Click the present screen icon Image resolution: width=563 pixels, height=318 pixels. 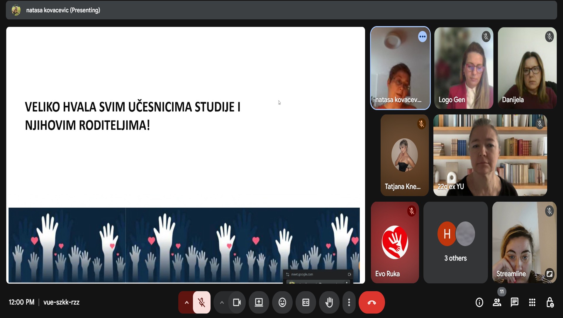point(259,302)
